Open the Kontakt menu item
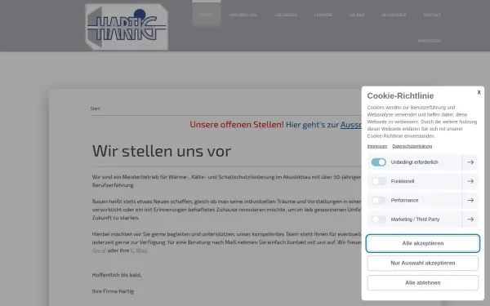 click(x=431, y=15)
